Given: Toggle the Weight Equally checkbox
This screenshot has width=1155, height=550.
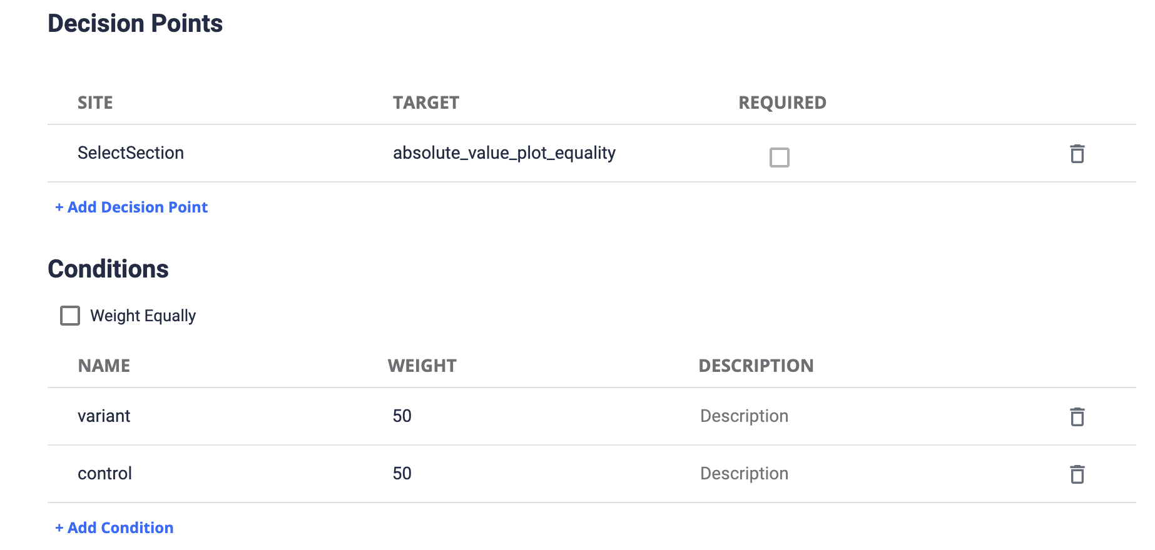Looking at the screenshot, I should coord(69,316).
